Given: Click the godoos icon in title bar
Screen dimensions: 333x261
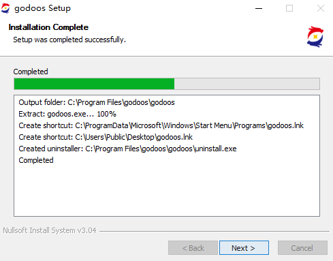Looking at the screenshot, I should click(x=5, y=8).
